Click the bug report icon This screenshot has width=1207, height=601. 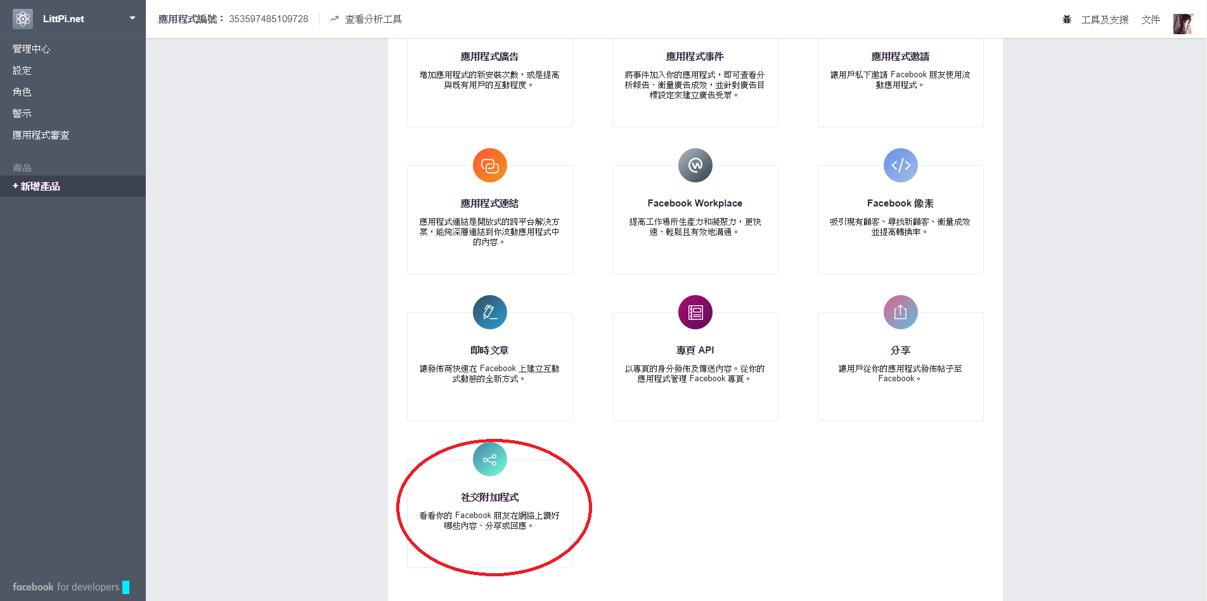1067,19
